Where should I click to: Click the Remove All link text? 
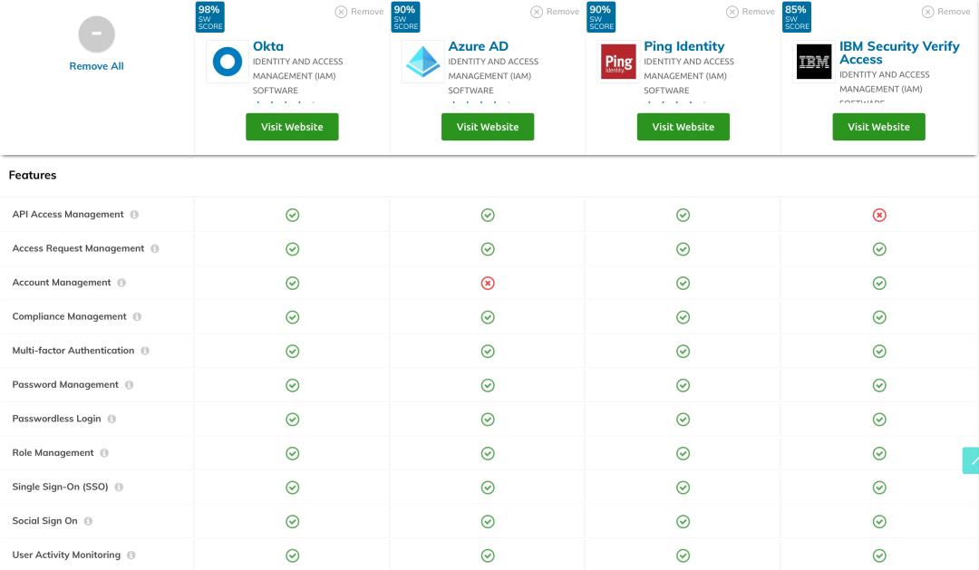[x=96, y=66]
